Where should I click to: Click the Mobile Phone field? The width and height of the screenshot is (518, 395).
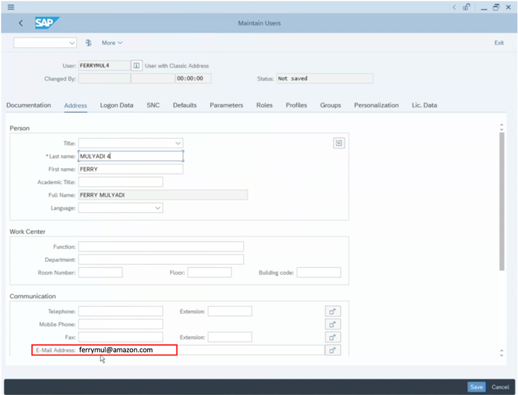(120, 325)
